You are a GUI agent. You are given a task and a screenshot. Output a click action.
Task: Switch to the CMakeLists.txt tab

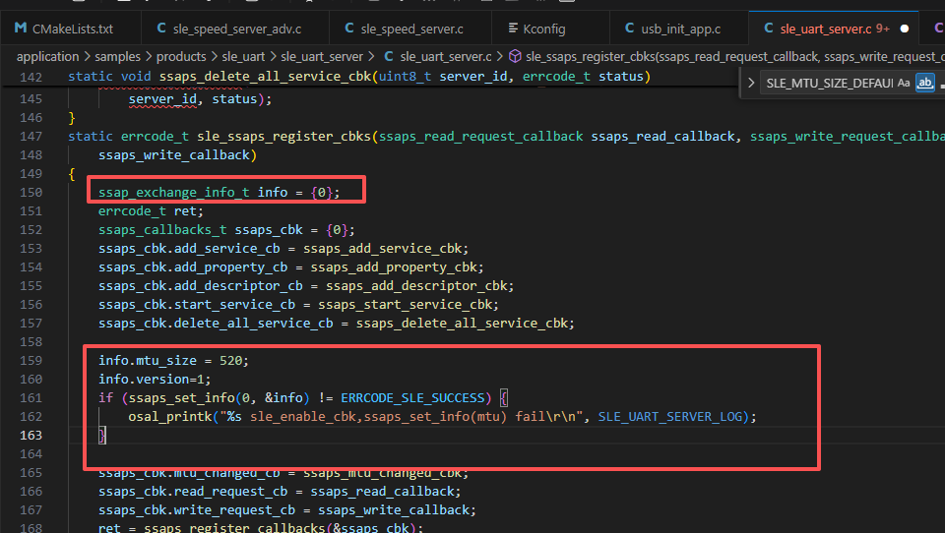click(x=64, y=29)
